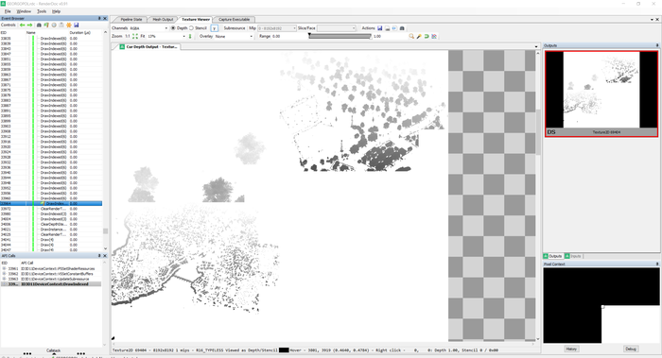Screen dimensions: 662x358
Task: Select the Stencil radio button
Action: 191,28
